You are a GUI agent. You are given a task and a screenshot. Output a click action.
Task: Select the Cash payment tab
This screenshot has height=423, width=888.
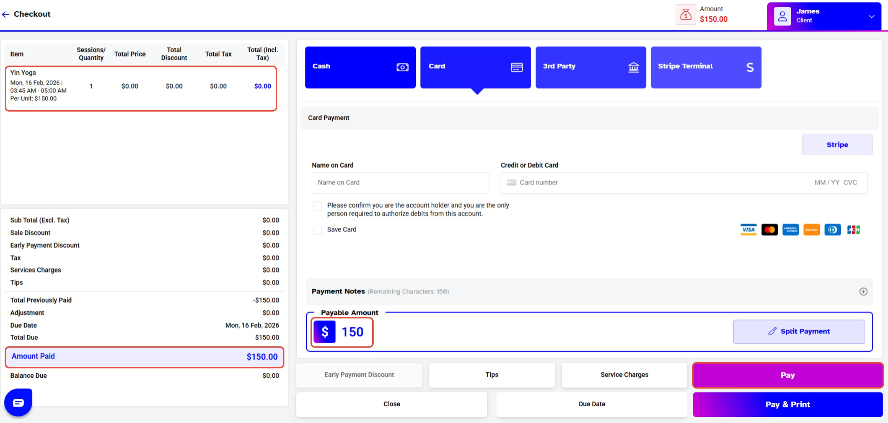(360, 67)
